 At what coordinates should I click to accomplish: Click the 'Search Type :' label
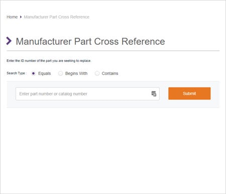click(x=17, y=73)
